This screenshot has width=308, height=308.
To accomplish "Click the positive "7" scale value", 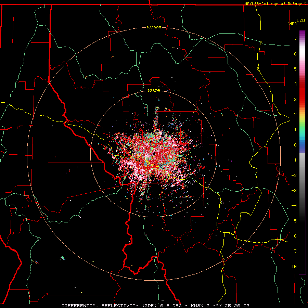I will click(x=295, y=38).
